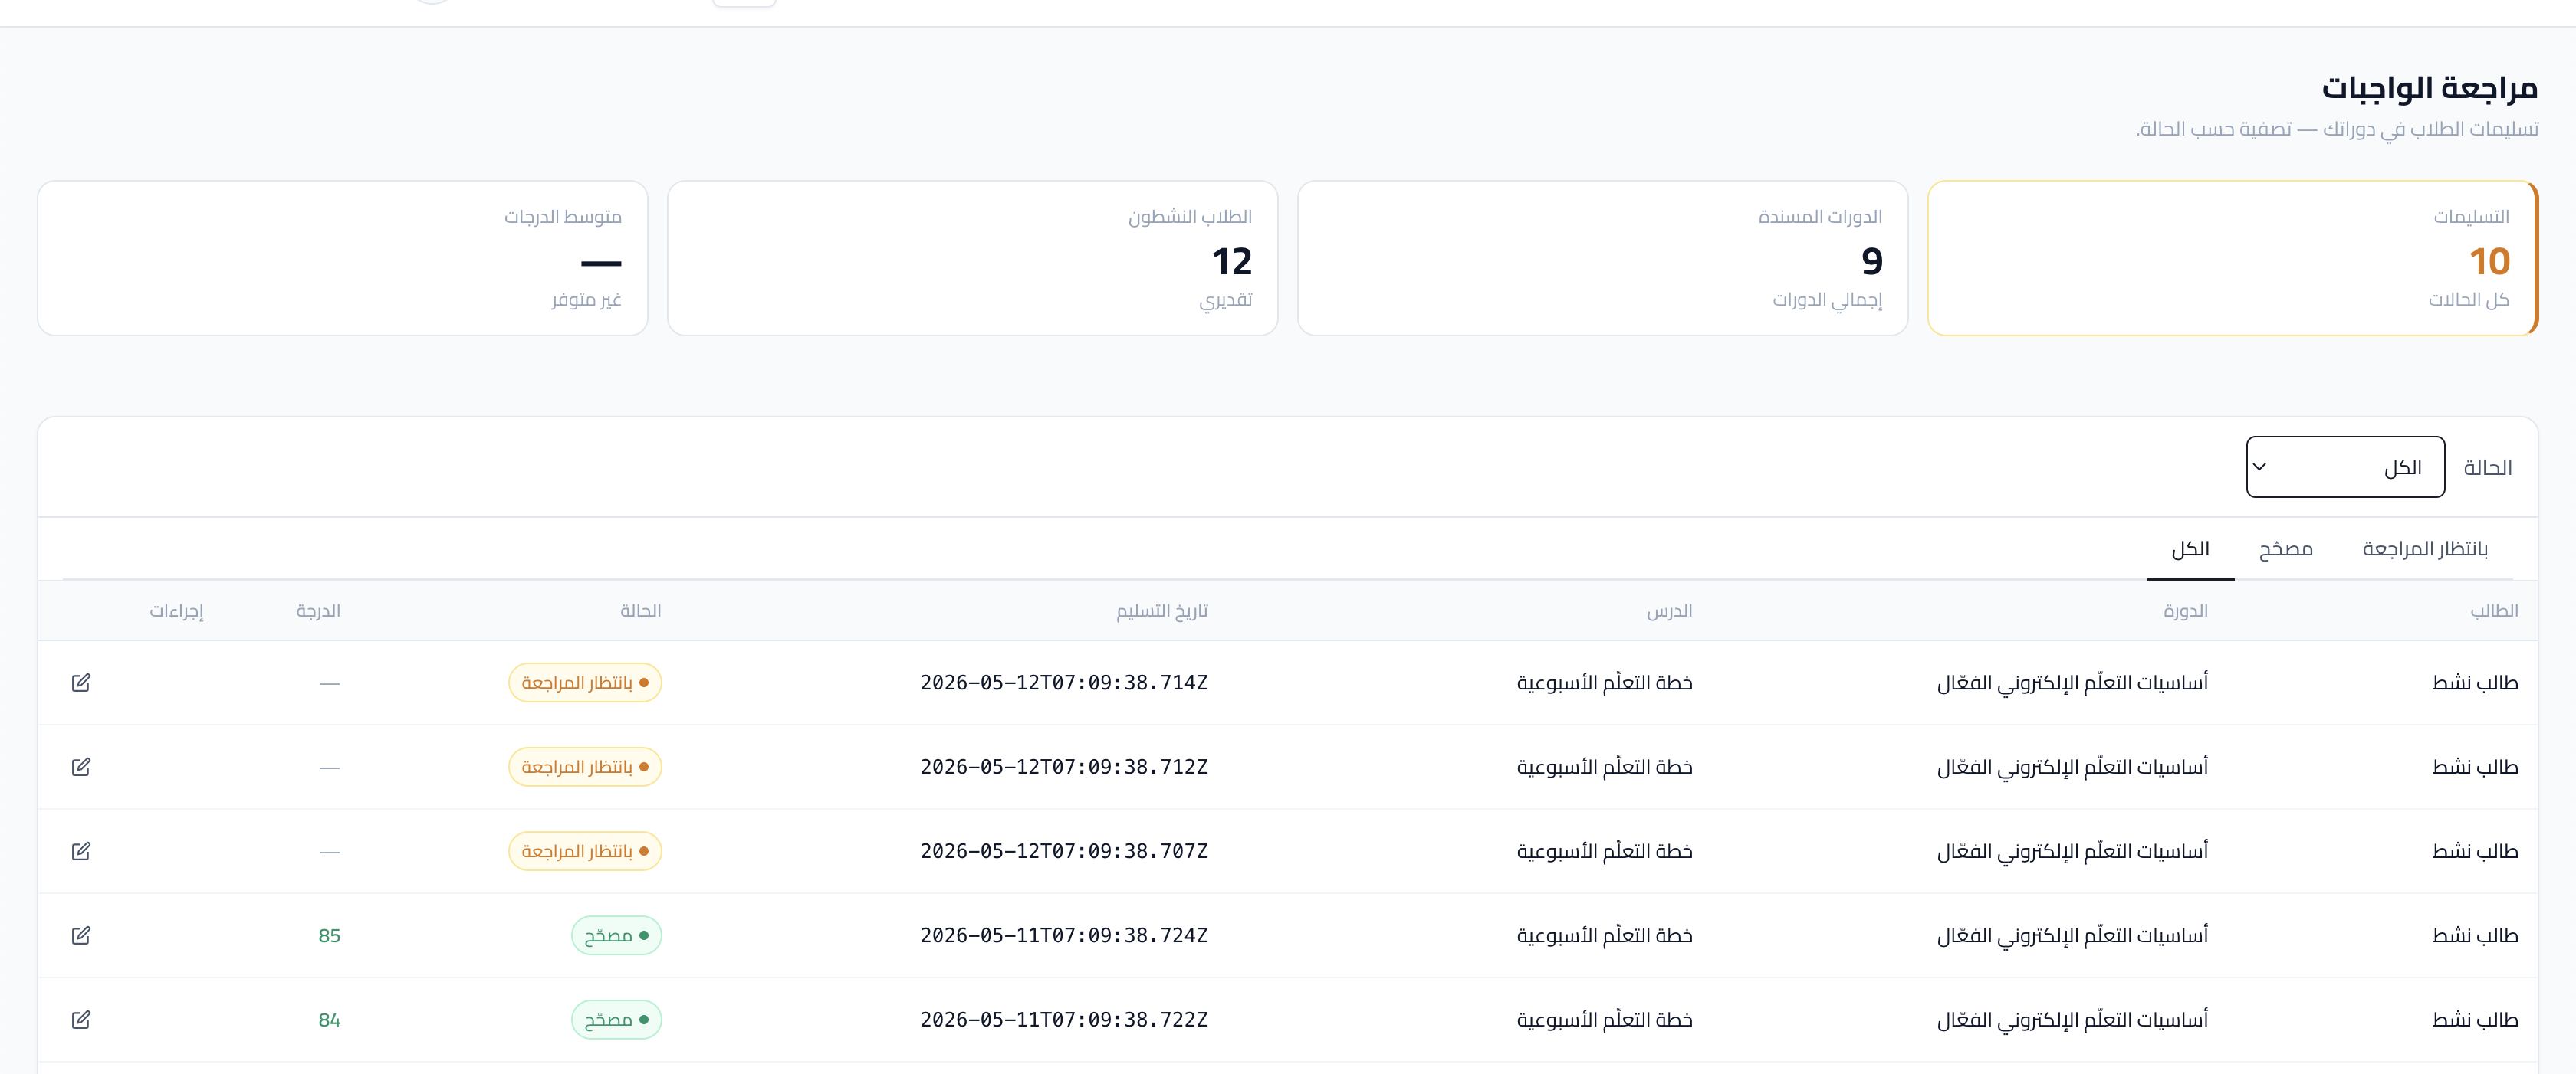Click خطة التعلّم الأسبوعية in grade 84 row

(x=1604, y=1019)
